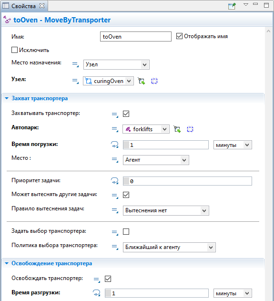Viewport: 274px width, 301px height.
Task: Open Политика выбора транспортера dropdown
Action: pos(169,247)
